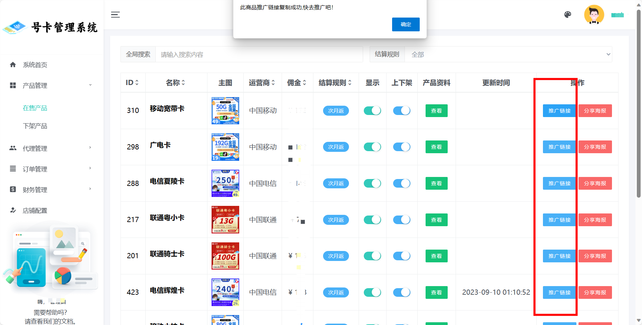Click the home icon beside 系统首页

click(x=13, y=65)
